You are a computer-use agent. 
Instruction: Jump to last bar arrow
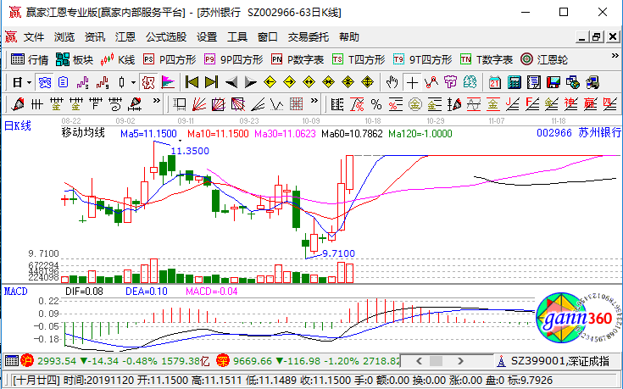211,83
